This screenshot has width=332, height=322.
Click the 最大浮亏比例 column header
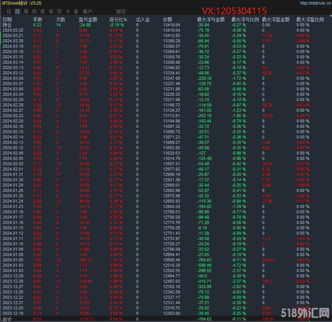(245, 20)
